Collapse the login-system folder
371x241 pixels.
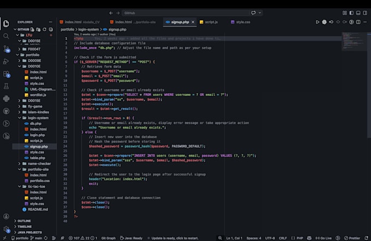pos(34,118)
